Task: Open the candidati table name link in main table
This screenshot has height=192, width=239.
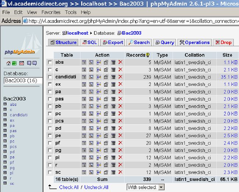Action: coord(66,77)
